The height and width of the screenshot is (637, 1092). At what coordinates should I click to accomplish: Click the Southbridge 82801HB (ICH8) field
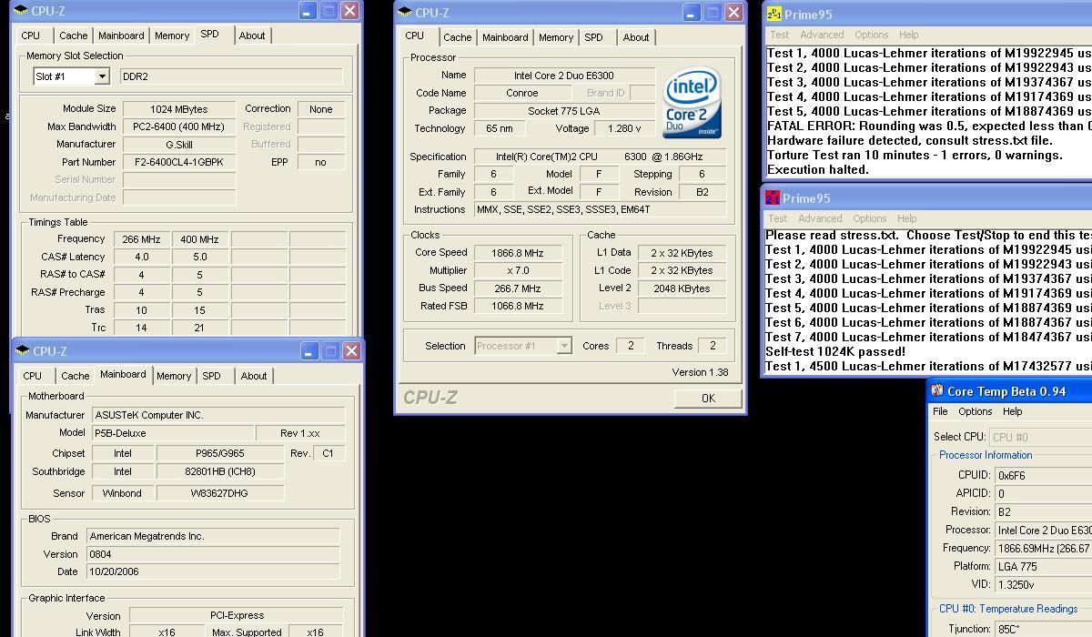[x=220, y=471]
